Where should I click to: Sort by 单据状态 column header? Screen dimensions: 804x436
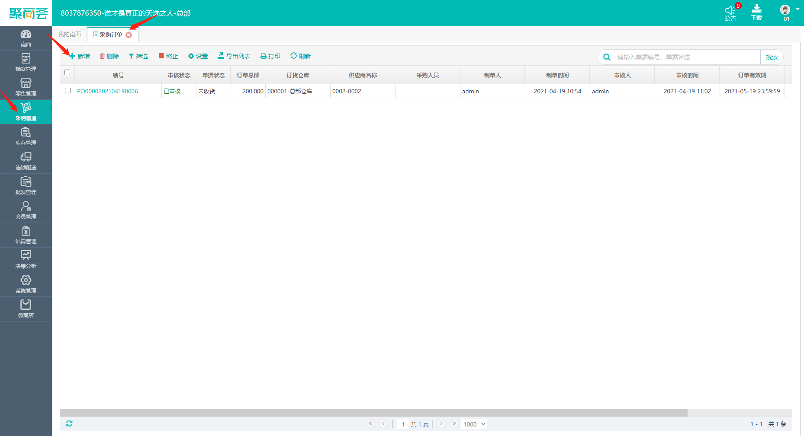213,75
